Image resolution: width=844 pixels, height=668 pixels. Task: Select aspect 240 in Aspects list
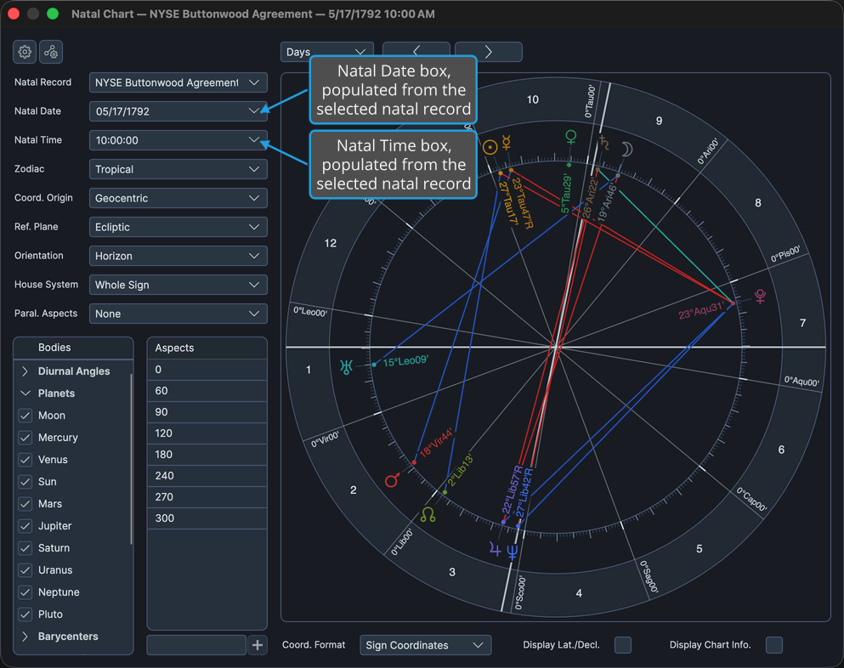point(207,476)
